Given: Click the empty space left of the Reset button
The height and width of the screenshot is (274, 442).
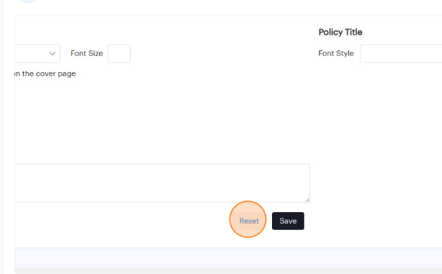Looking at the screenshot, I should (x=122, y=221).
